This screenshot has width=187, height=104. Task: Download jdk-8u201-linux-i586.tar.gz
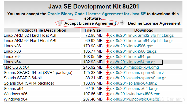133,51
